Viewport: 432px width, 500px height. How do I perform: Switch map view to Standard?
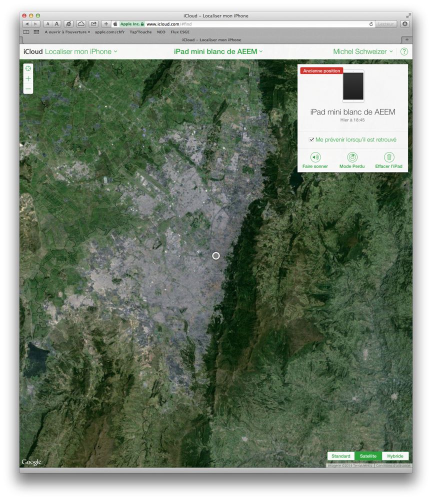pyautogui.click(x=341, y=456)
